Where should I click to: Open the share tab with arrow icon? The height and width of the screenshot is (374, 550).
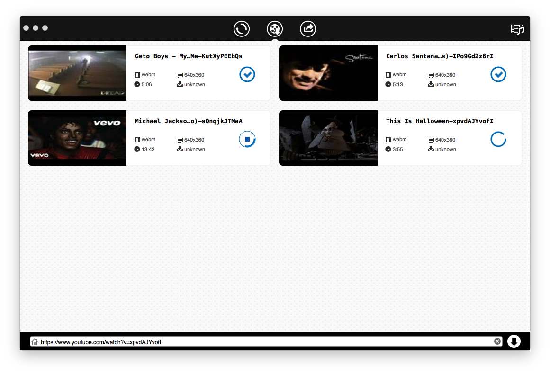point(308,29)
